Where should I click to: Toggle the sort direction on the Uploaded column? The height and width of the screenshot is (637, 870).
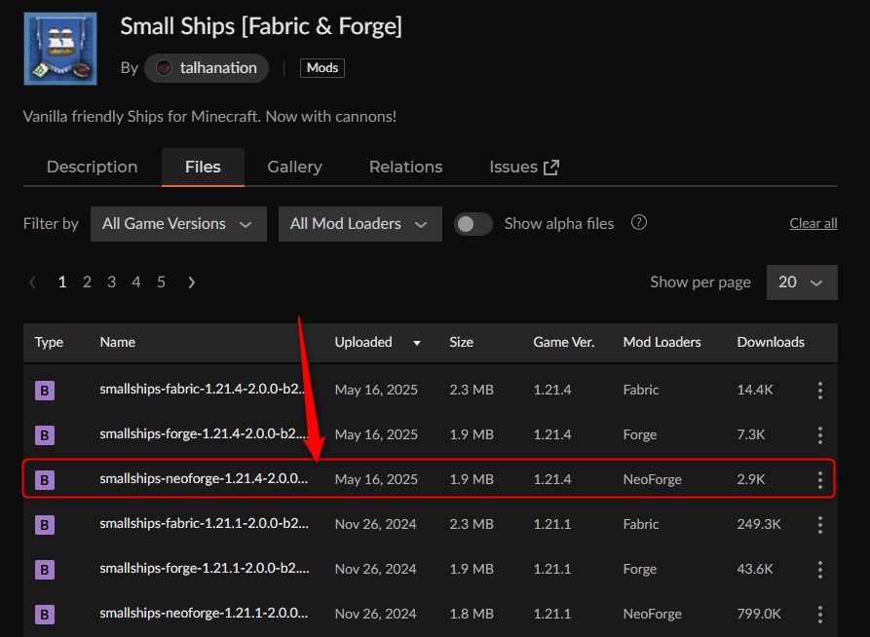(416, 343)
